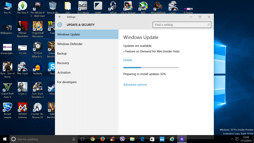Open the Store from the taskbar

pyautogui.click(x=152, y=139)
